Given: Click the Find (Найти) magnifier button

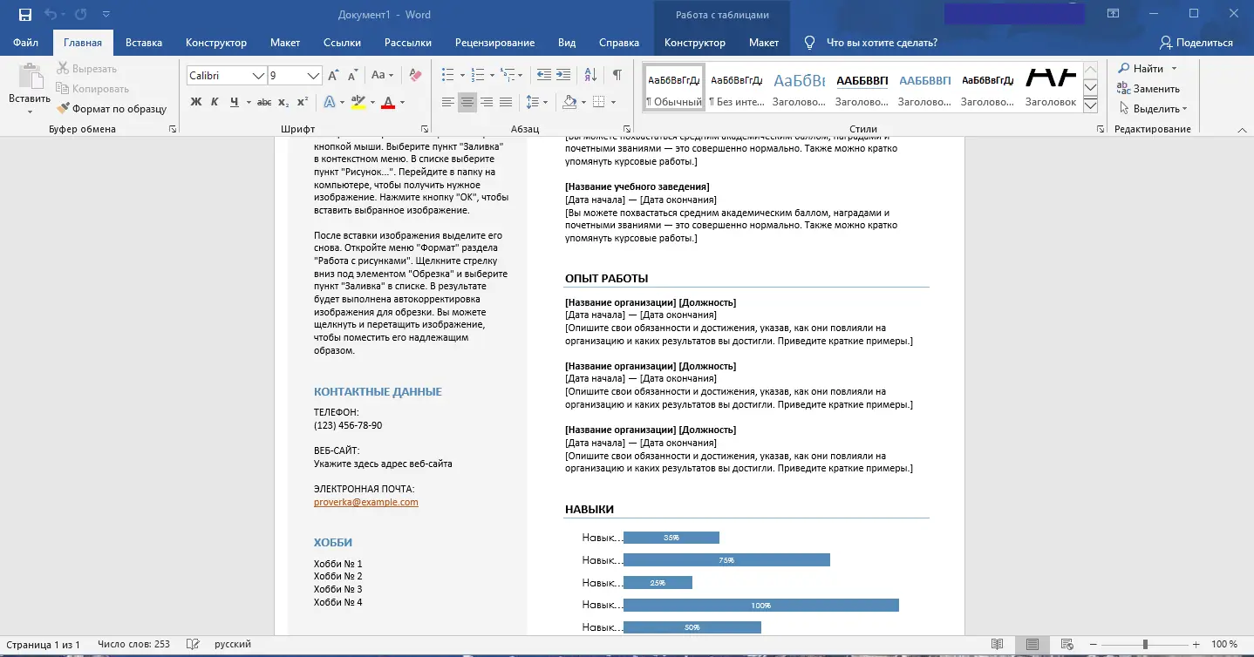Looking at the screenshot, I should 1142,69.
